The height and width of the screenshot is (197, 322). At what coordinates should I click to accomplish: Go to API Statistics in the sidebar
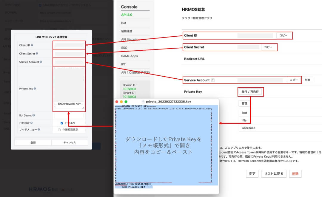(130, 39)
